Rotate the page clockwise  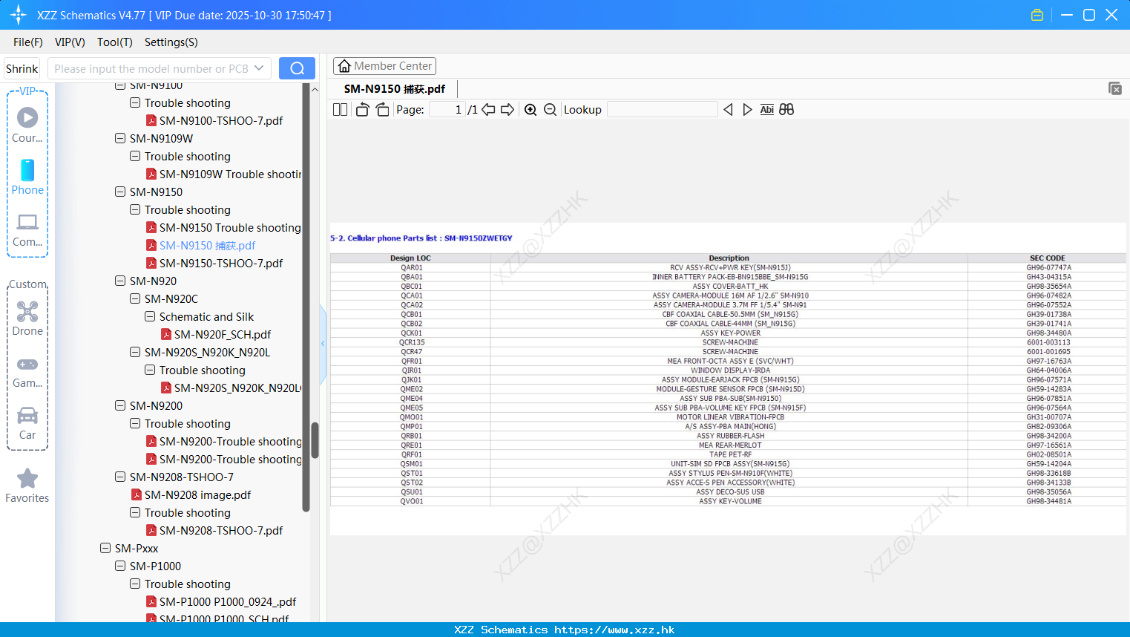[382, 109]
